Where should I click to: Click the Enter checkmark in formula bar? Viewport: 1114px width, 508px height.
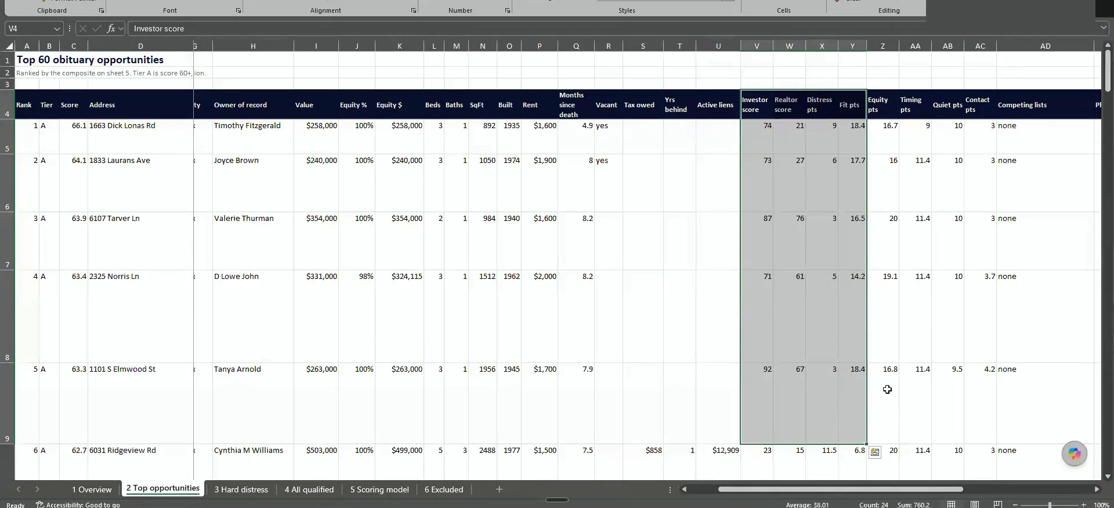pos(97,28)
